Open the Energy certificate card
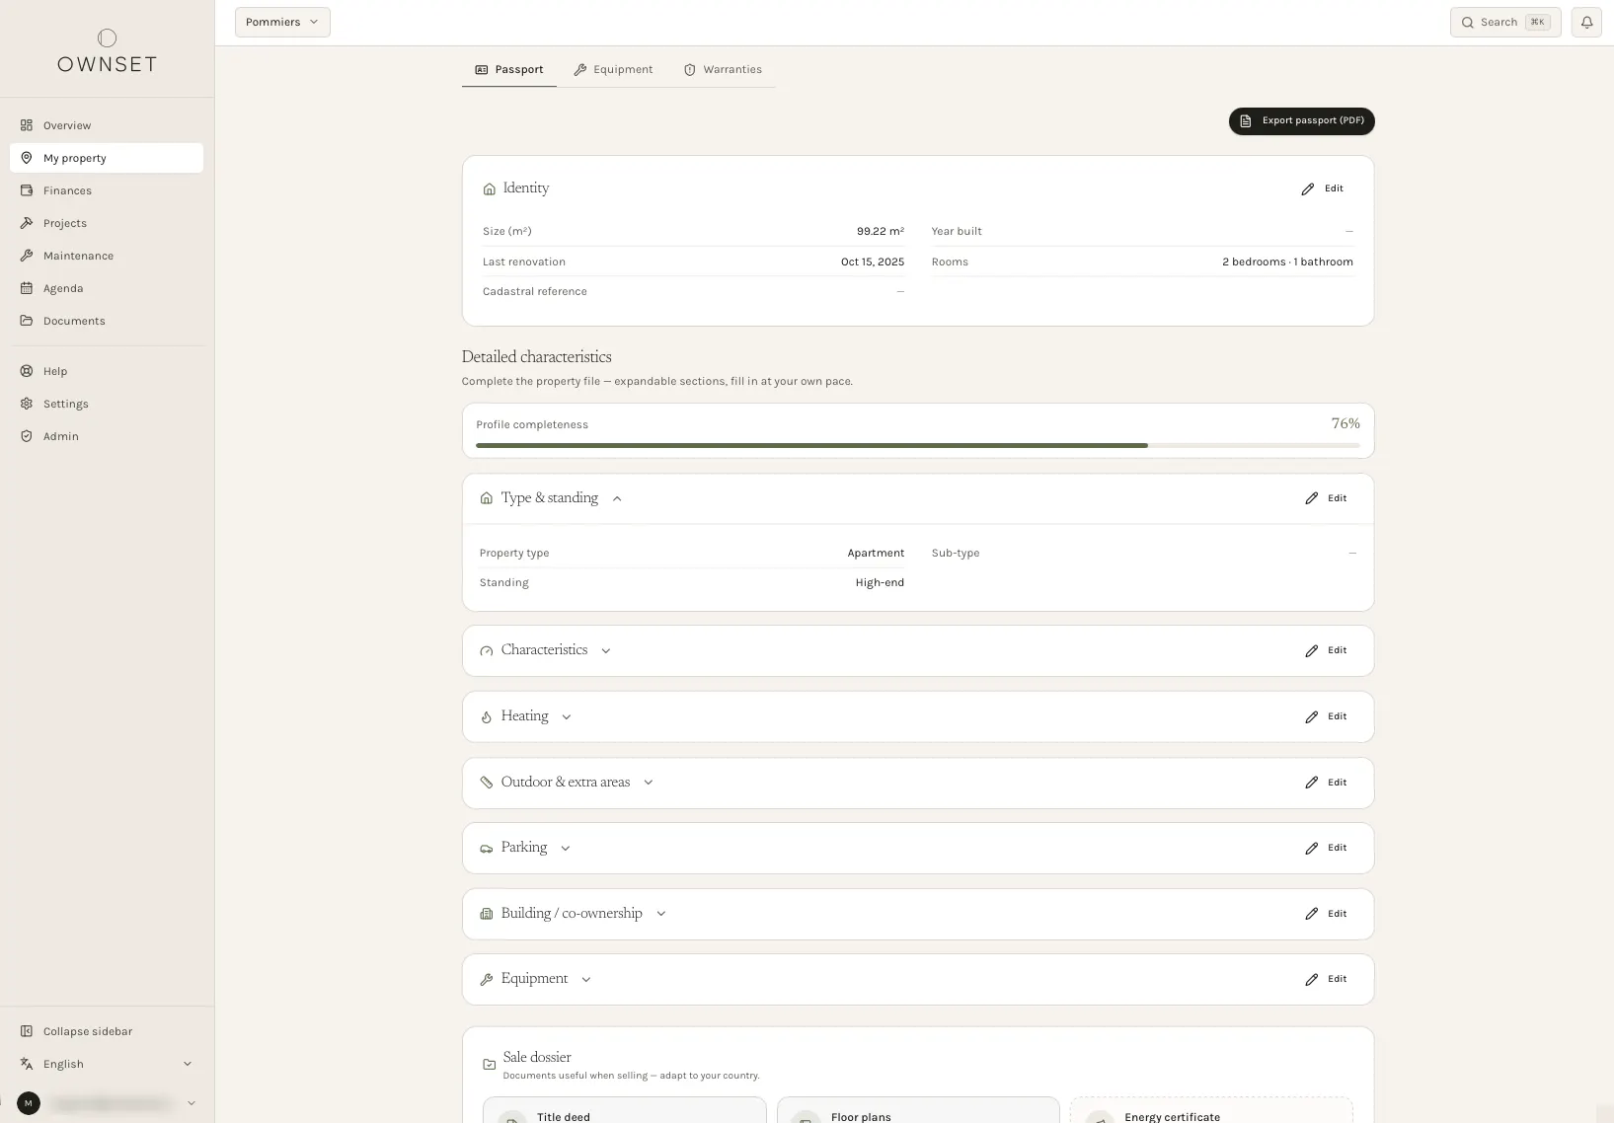Screen dimensions: 1614x1123 click(1211, 1110)
